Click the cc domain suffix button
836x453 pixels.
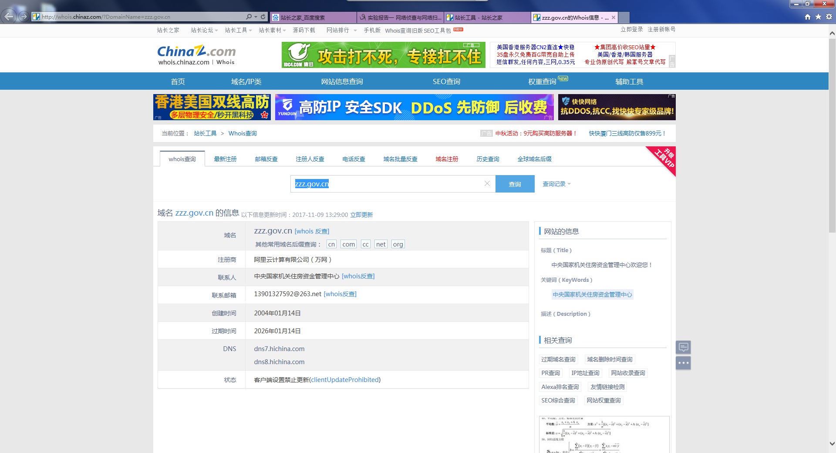click(x=365, y=244)
